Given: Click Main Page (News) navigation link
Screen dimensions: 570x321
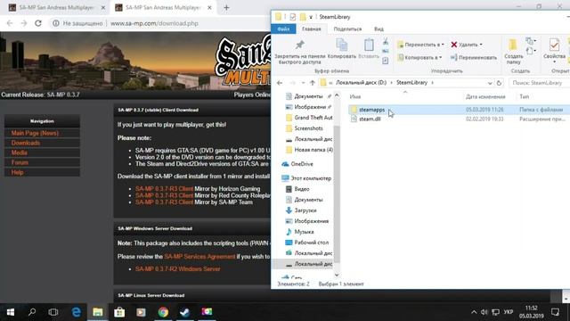Looking at the screenshot, I should [35, 133].
